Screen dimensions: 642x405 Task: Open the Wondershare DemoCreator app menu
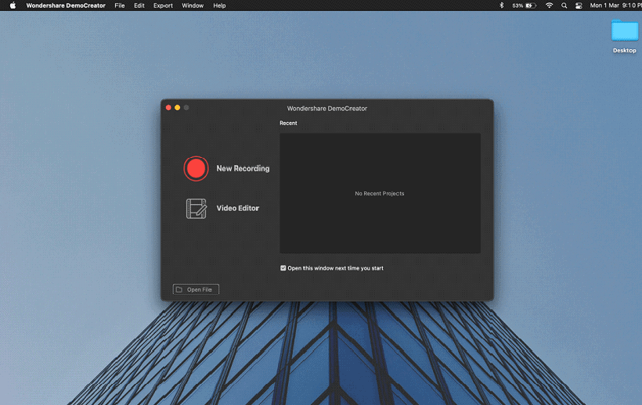66,5
